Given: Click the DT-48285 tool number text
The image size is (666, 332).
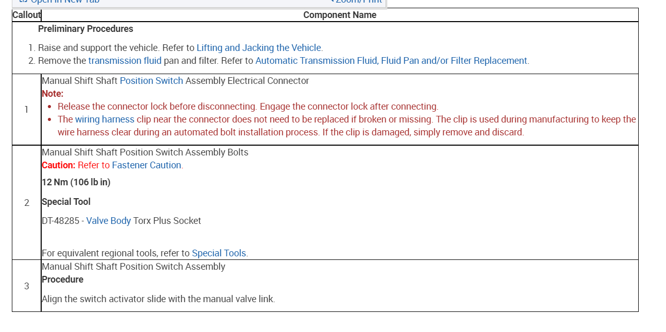Looking at the screenshot, I should (x=60, y=221).
